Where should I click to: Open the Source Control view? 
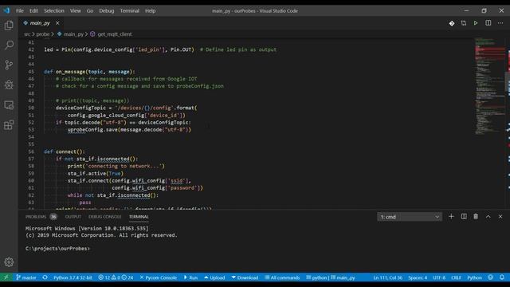click(x=9, y=65)
